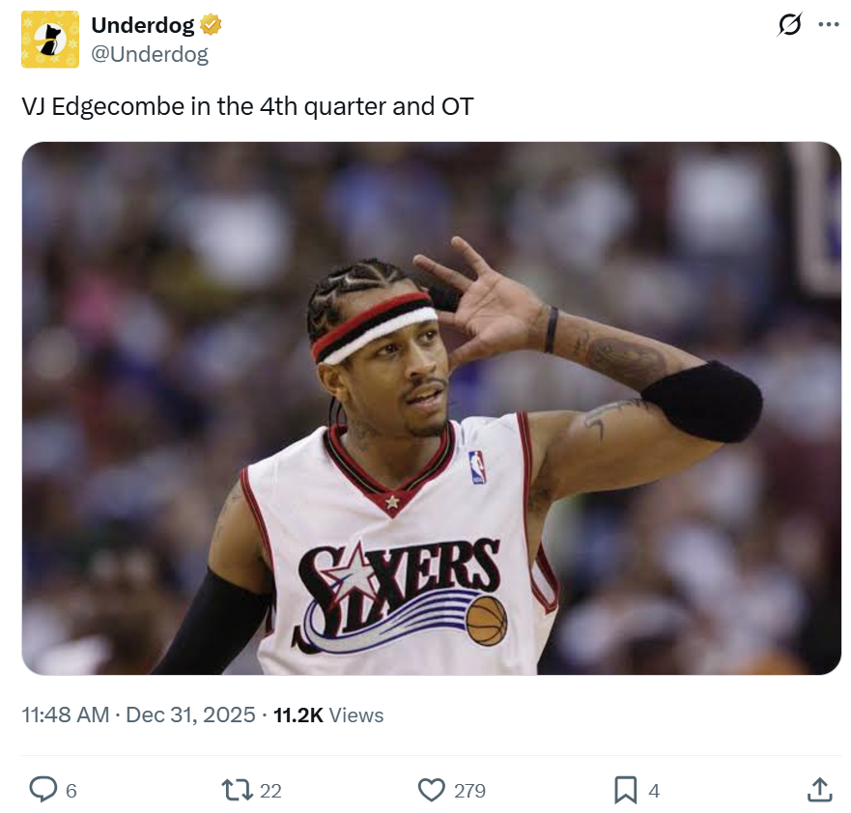Open the three-dot more options menu

(829, 25)
